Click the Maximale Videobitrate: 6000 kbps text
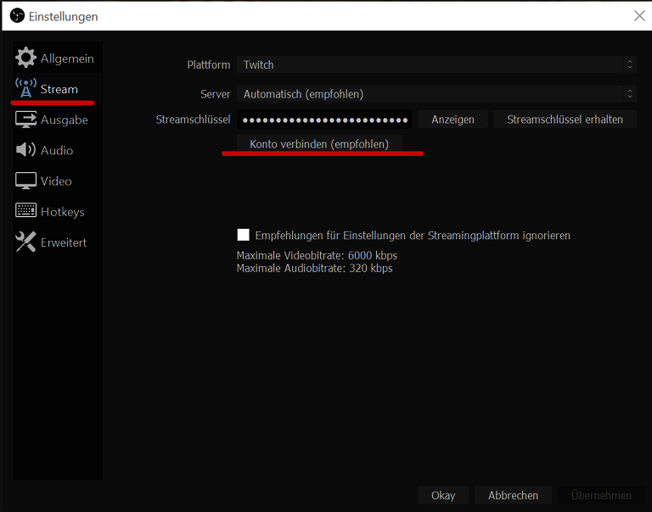 pos(317,255)
